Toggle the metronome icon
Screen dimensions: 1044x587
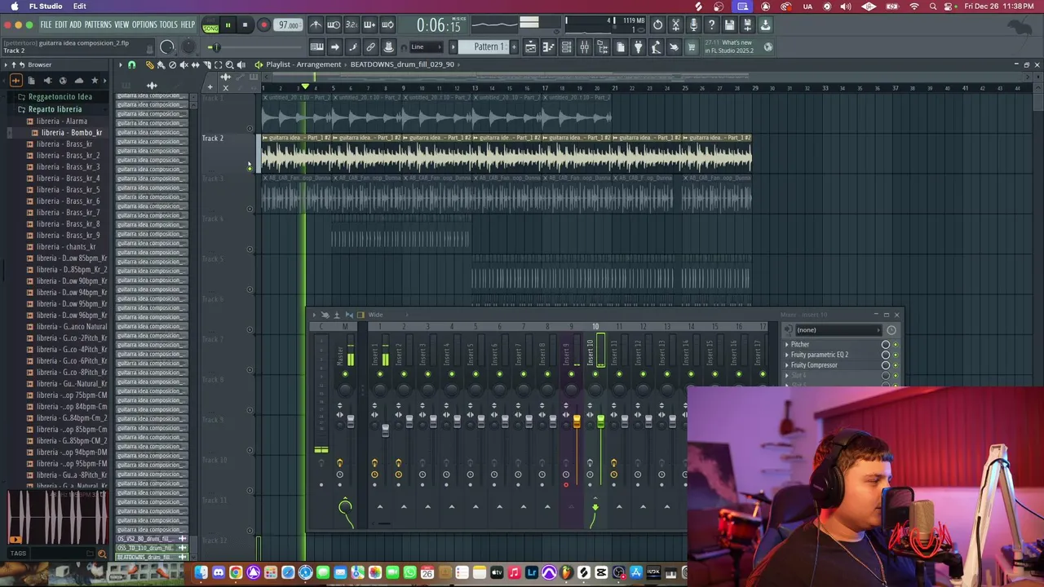coord(316,24)
